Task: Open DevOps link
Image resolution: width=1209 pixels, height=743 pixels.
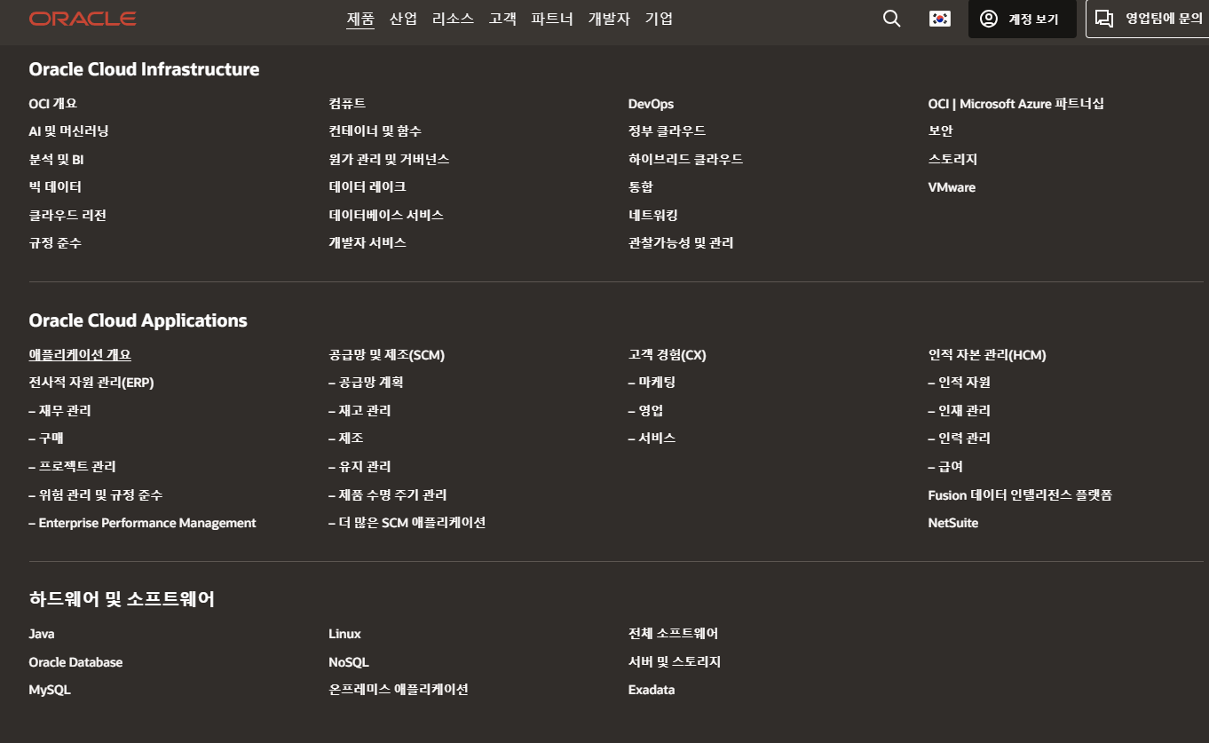Action: [x=651, y=104]
